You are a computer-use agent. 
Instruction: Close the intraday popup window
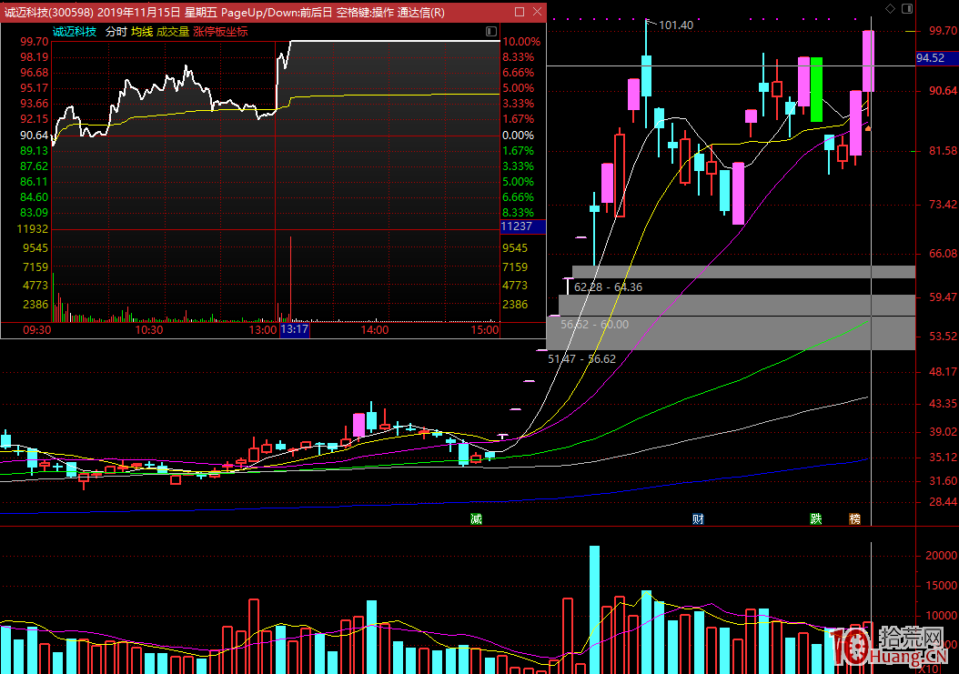click(537, 13)
